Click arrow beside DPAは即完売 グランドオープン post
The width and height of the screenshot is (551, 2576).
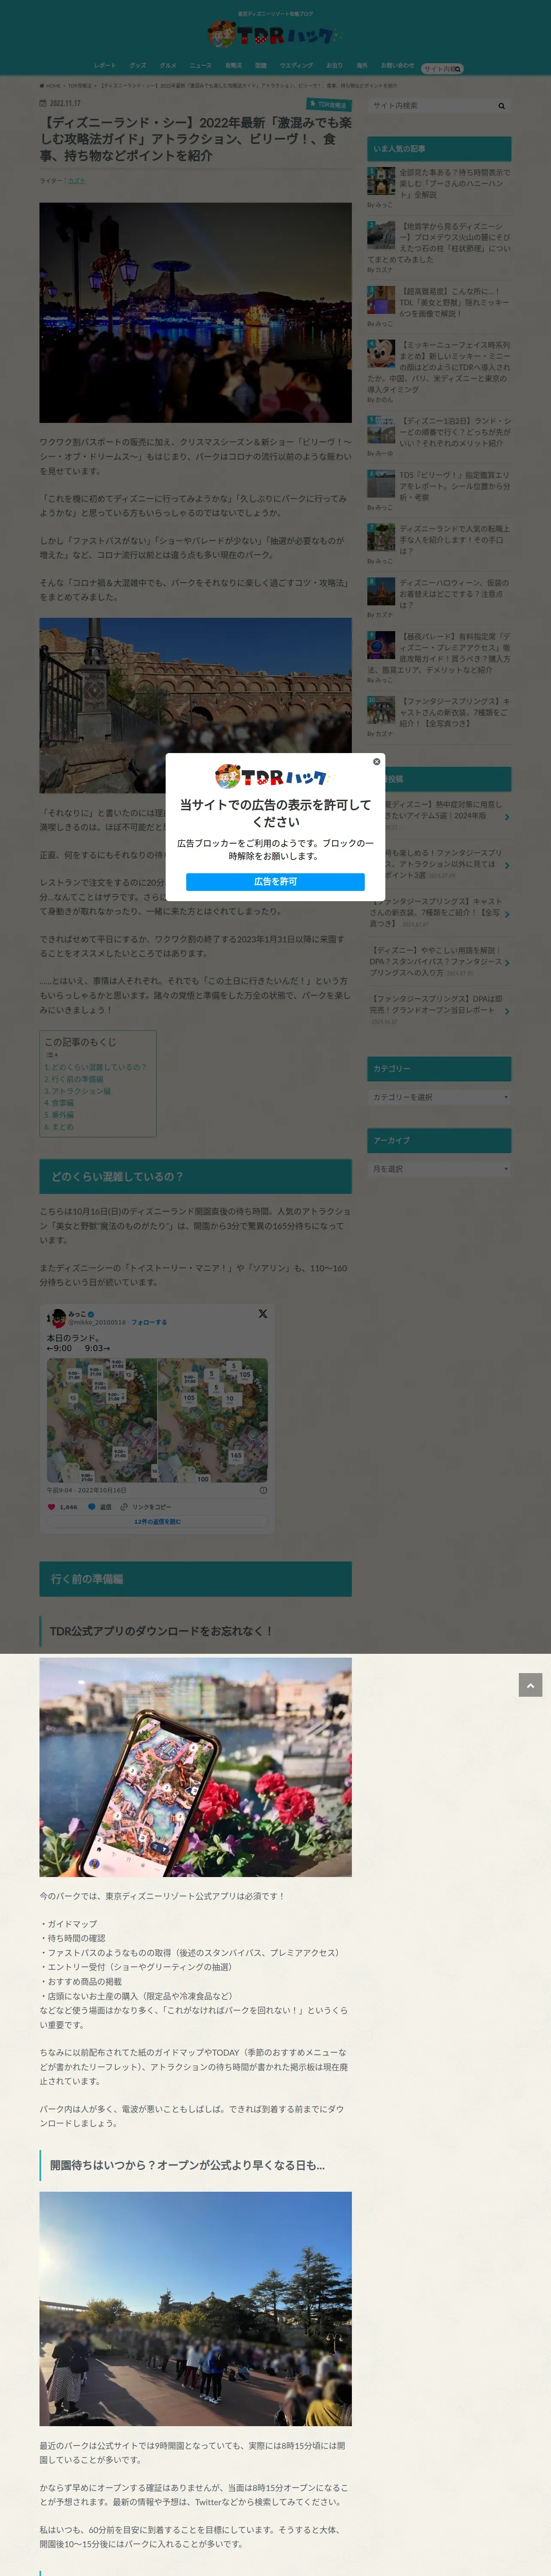pos(507,1011)
